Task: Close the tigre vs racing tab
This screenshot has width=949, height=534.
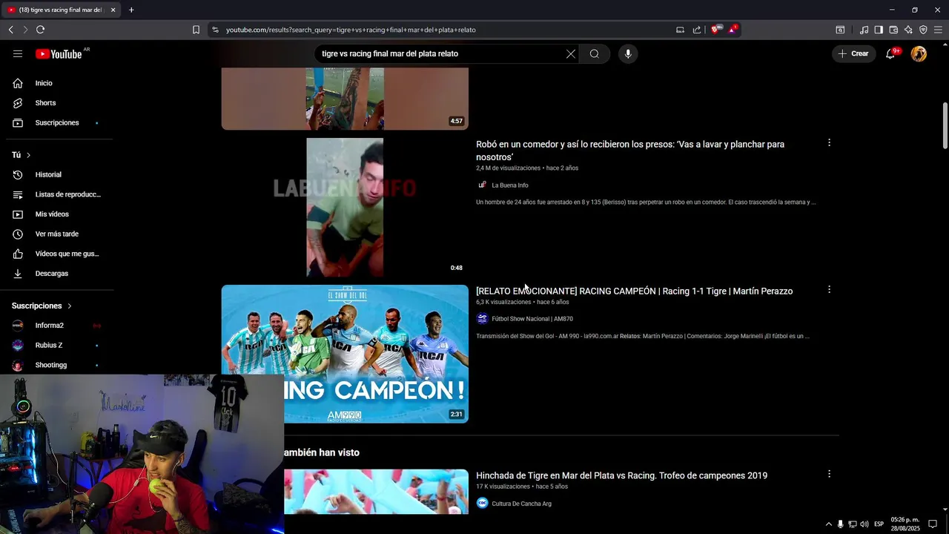Action: click(x=113, y=10)
